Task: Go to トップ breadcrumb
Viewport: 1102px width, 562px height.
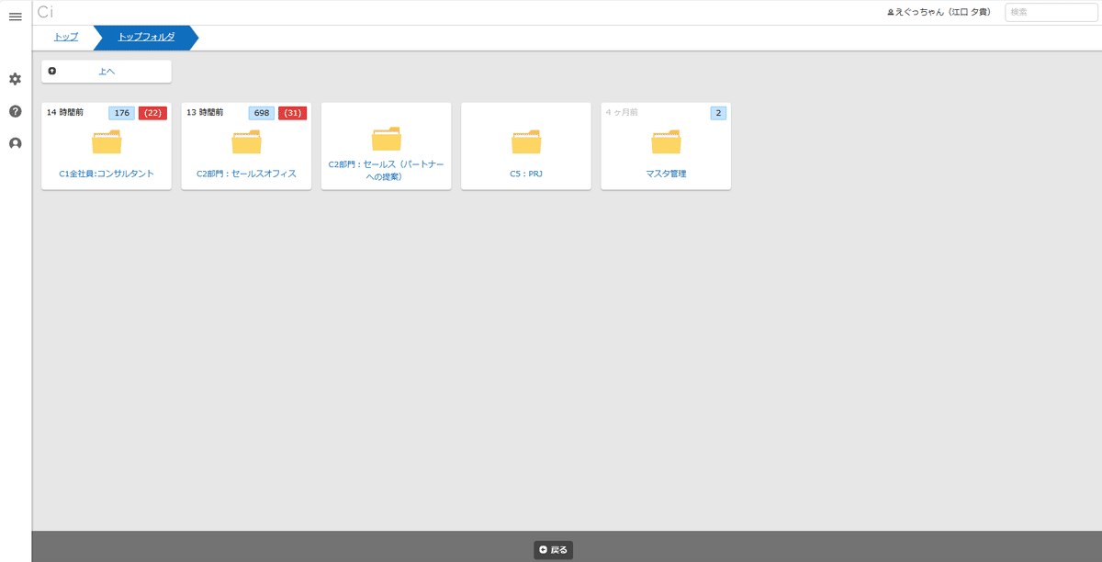Action: pos(66,38)
